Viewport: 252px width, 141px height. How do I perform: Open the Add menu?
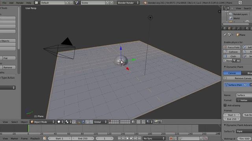pyautogui.click(x=11, y=3)
